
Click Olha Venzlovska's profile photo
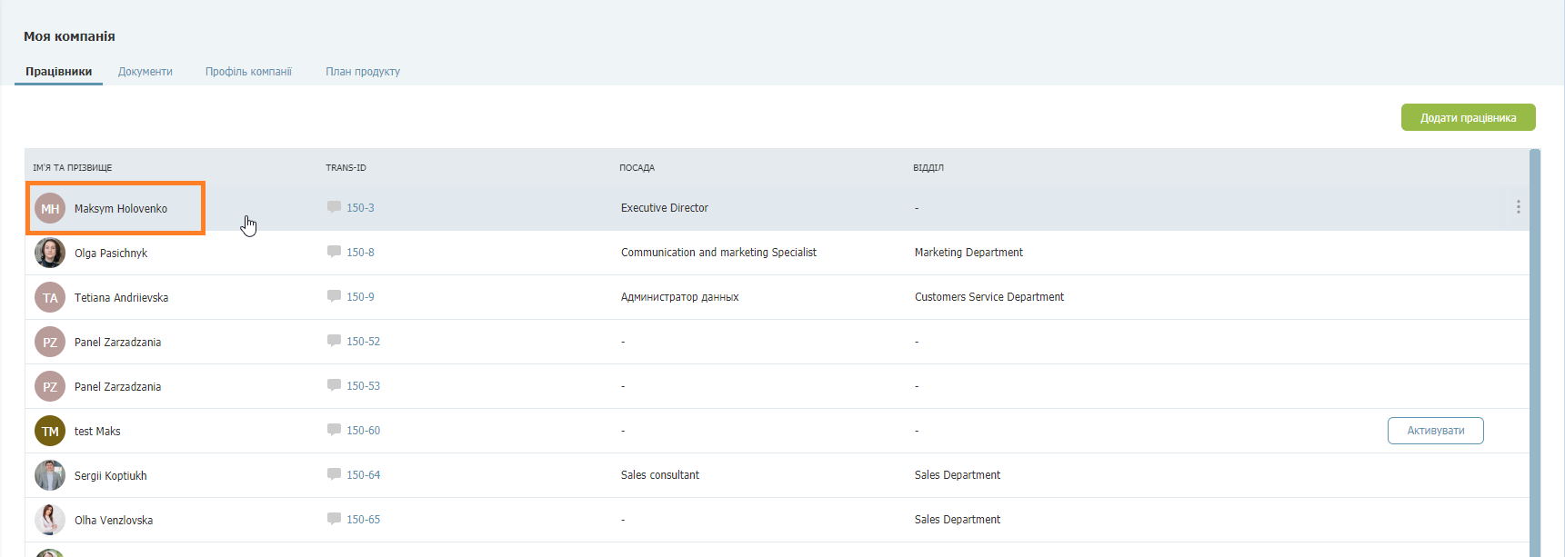click(x=50, y=520)
